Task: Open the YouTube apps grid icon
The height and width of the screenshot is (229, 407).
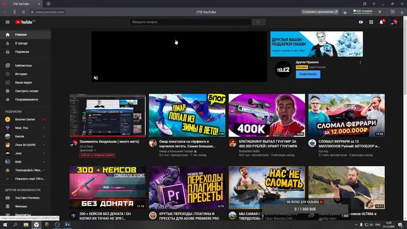Action: 371,22
